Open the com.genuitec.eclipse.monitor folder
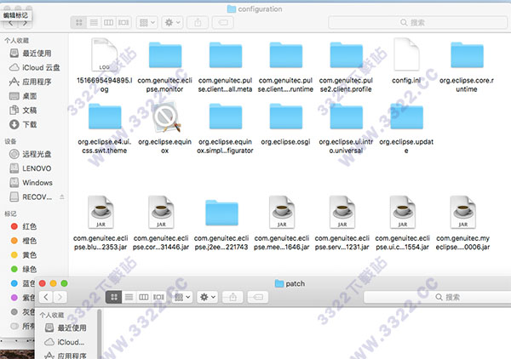Screen dimensions: 511x359 click(x=165, y=55)
